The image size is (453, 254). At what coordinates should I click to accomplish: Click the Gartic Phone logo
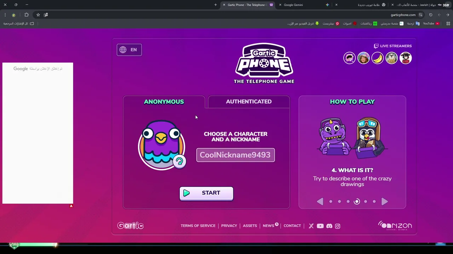pos(264,63)
